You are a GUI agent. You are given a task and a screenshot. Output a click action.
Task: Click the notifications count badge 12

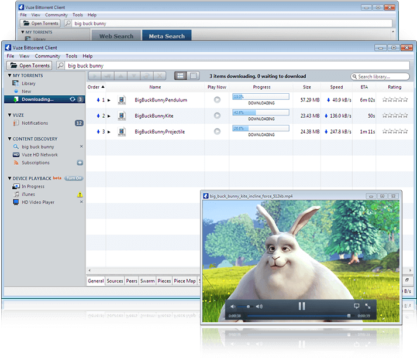tap(79, 123)
